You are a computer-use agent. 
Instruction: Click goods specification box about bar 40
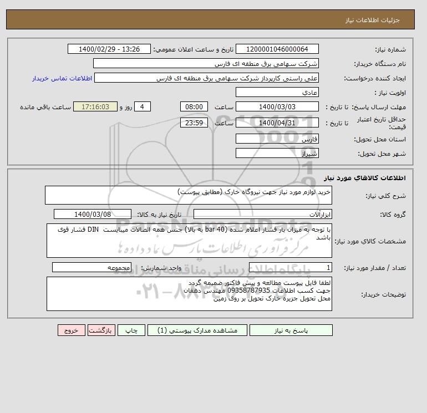(x=189, y=241)
